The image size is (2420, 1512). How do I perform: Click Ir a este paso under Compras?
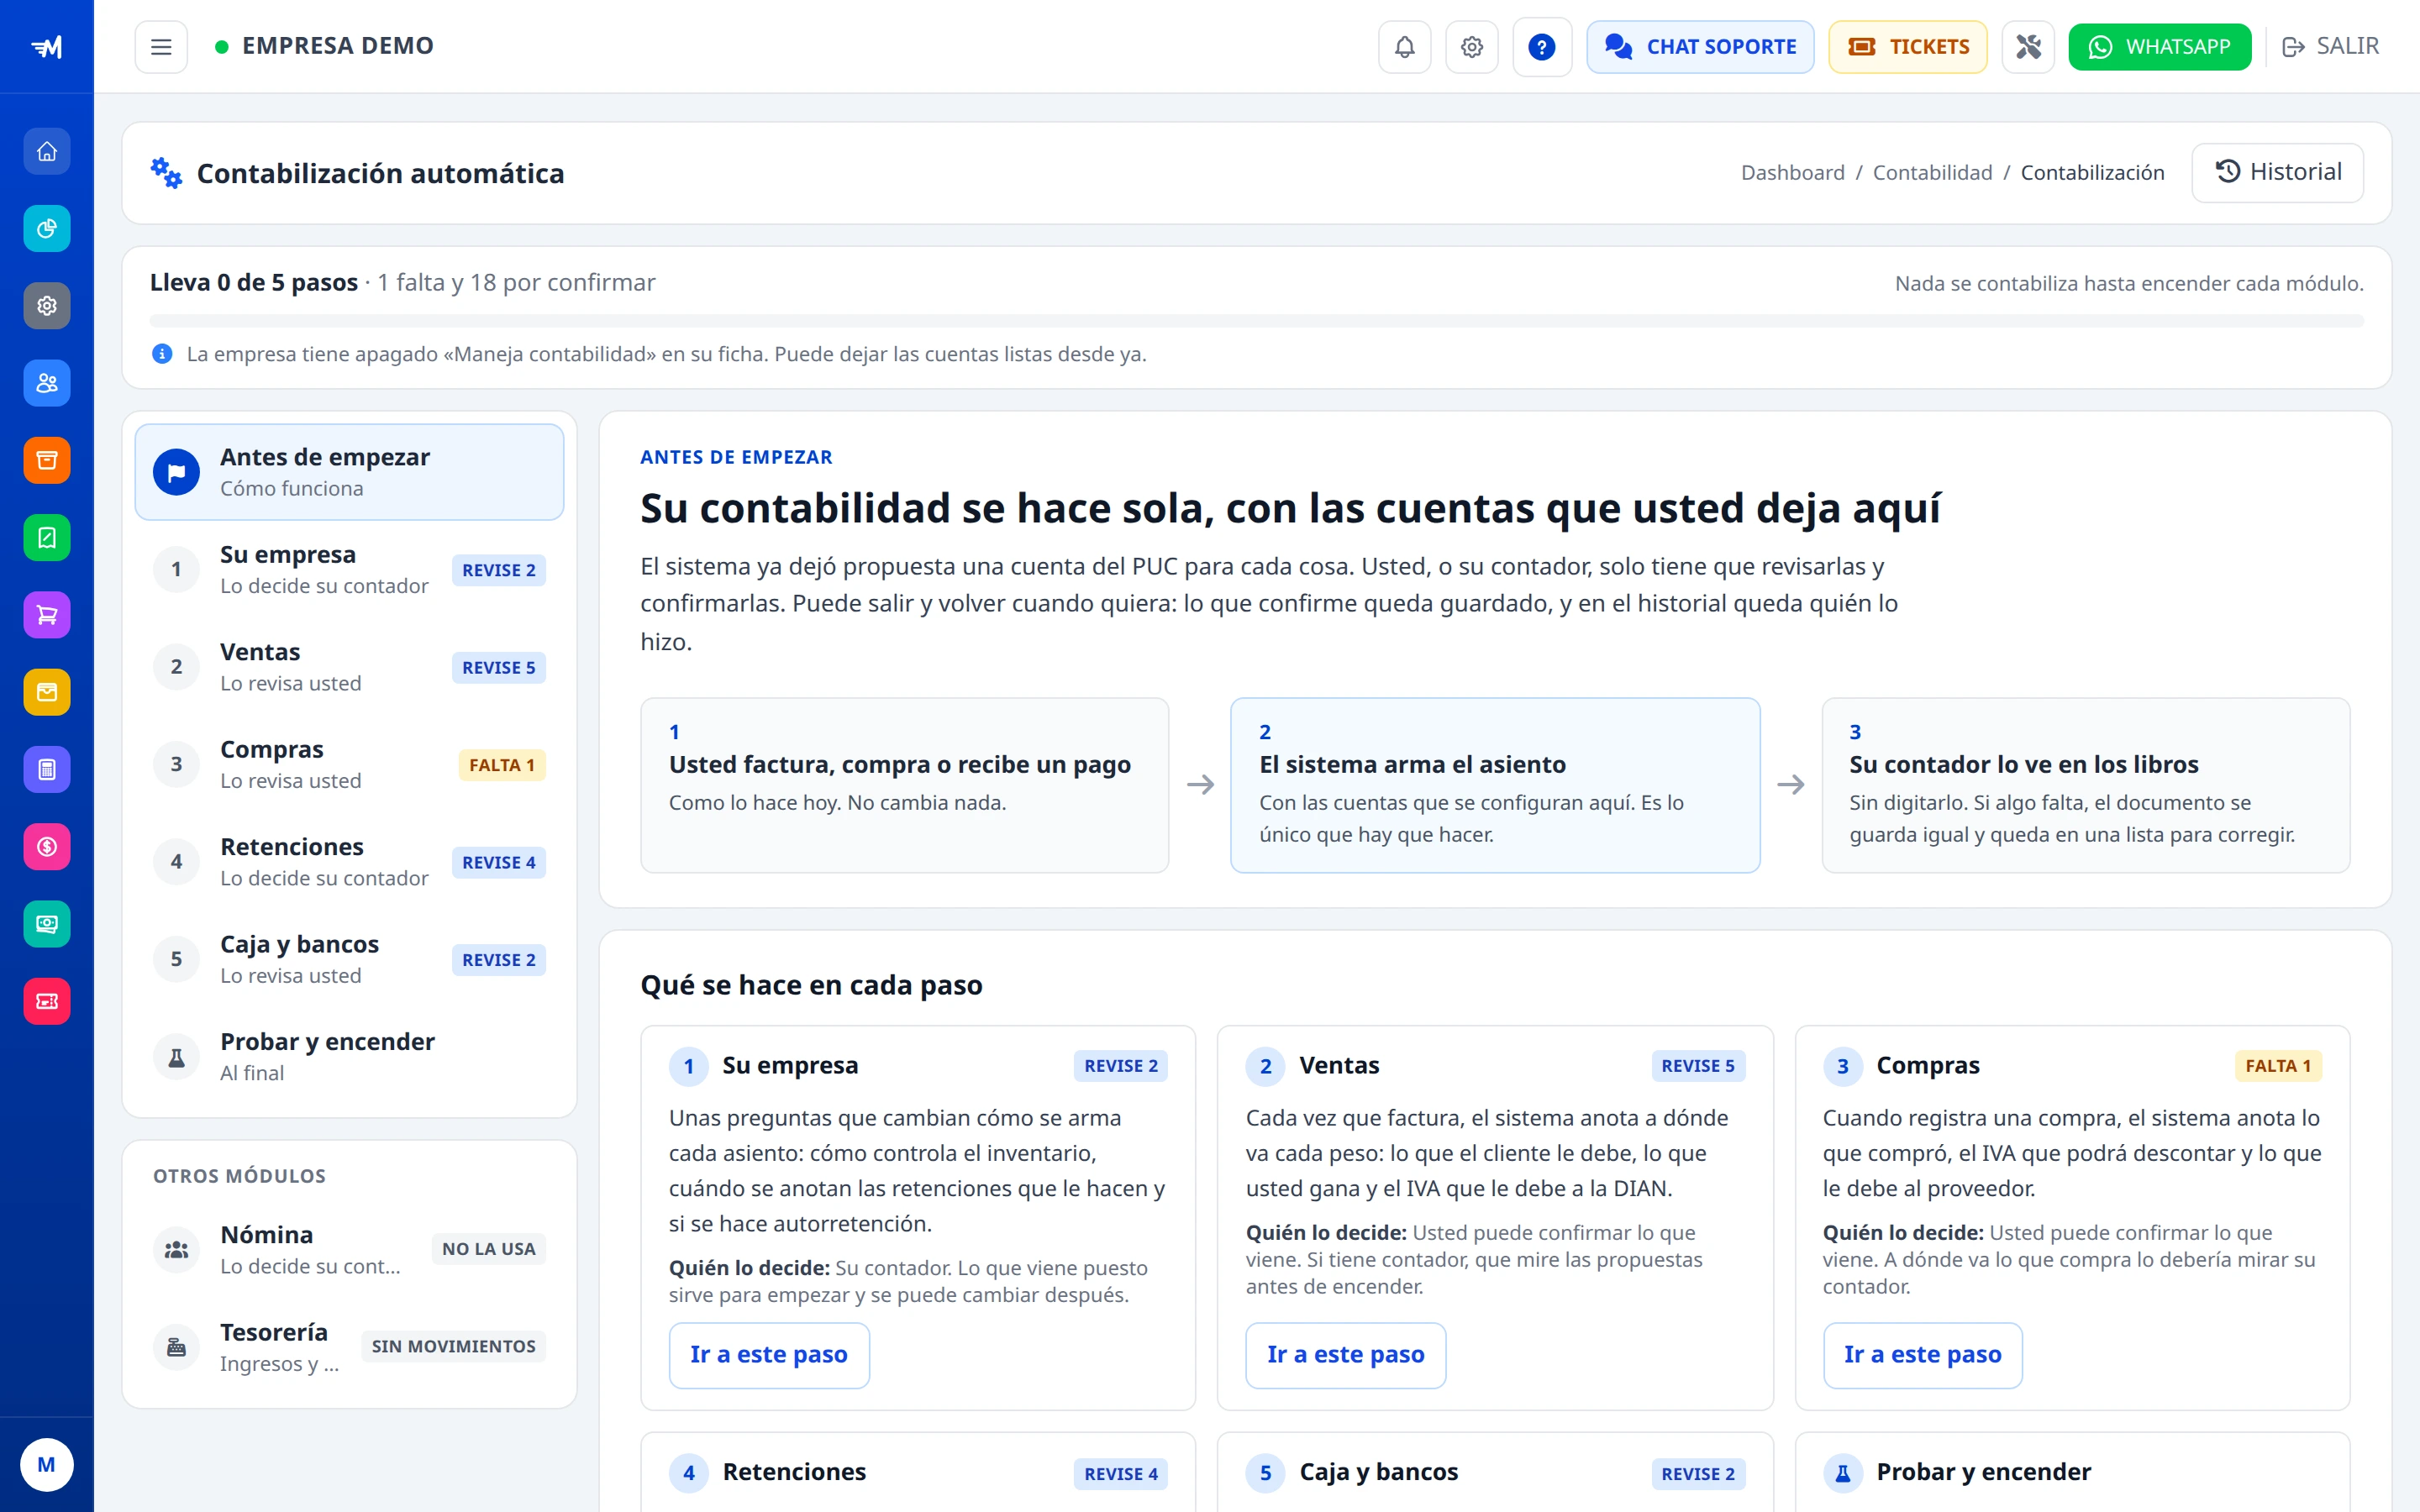1922,1355
